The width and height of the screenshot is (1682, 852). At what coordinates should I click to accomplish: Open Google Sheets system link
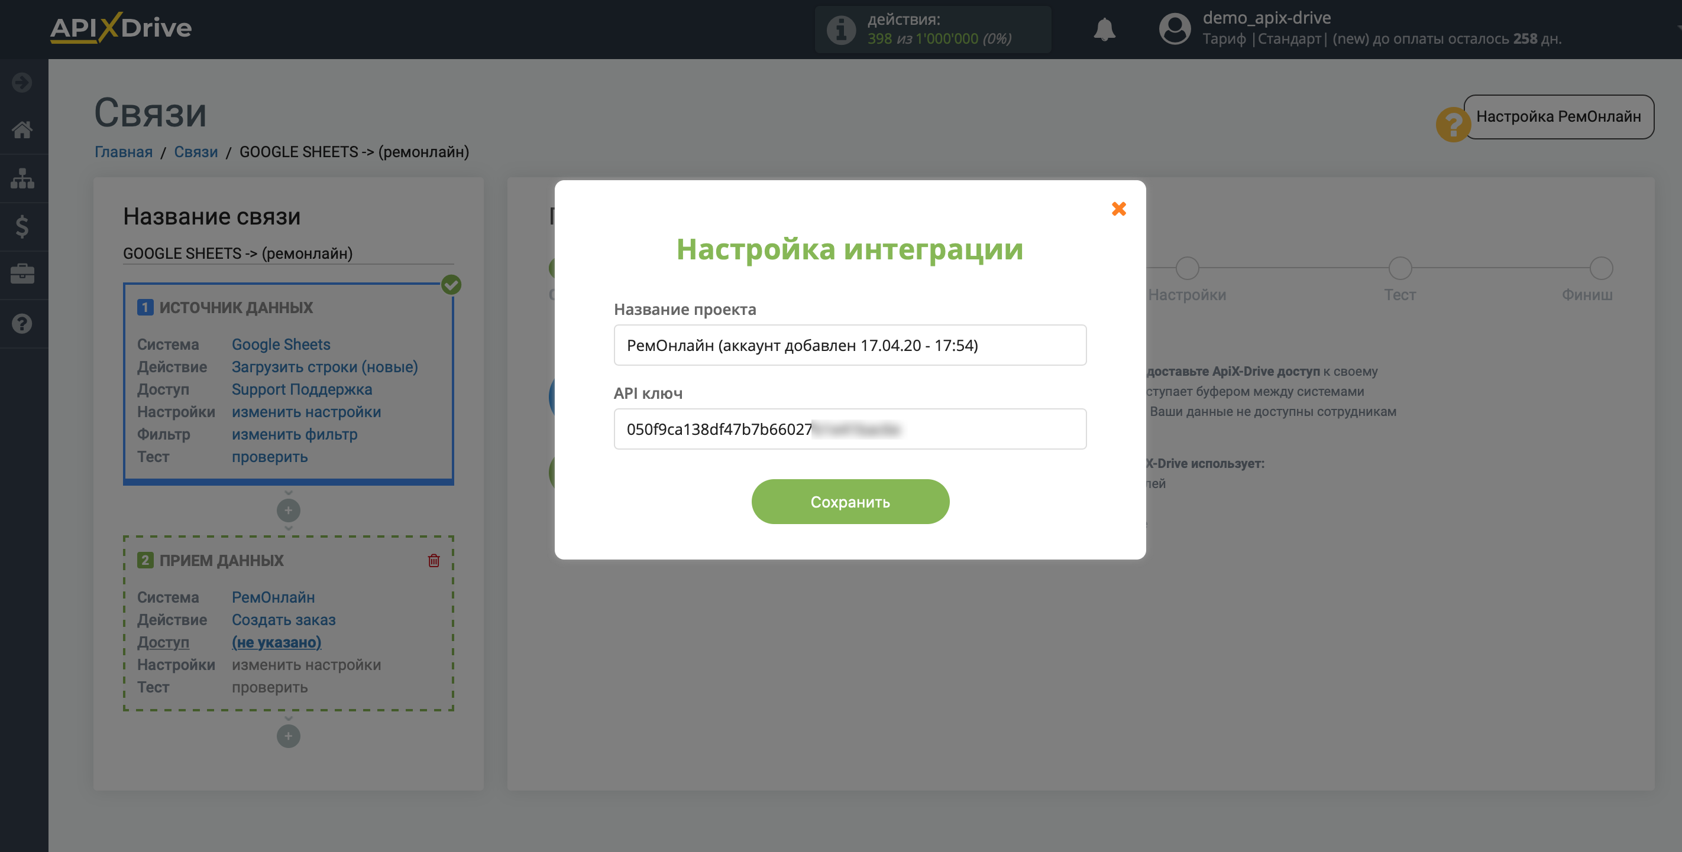281,344
